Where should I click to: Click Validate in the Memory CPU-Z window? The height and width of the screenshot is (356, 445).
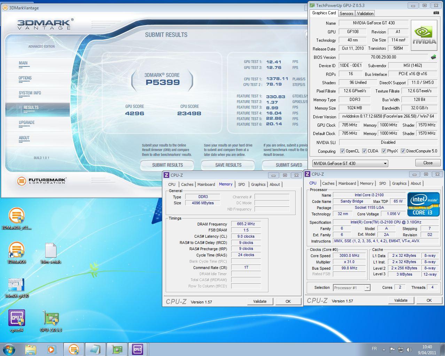(260, 301)
